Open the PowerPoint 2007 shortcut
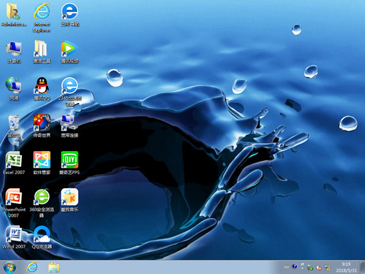This screenshot has height=274, width=365. [x=14, y=197]
